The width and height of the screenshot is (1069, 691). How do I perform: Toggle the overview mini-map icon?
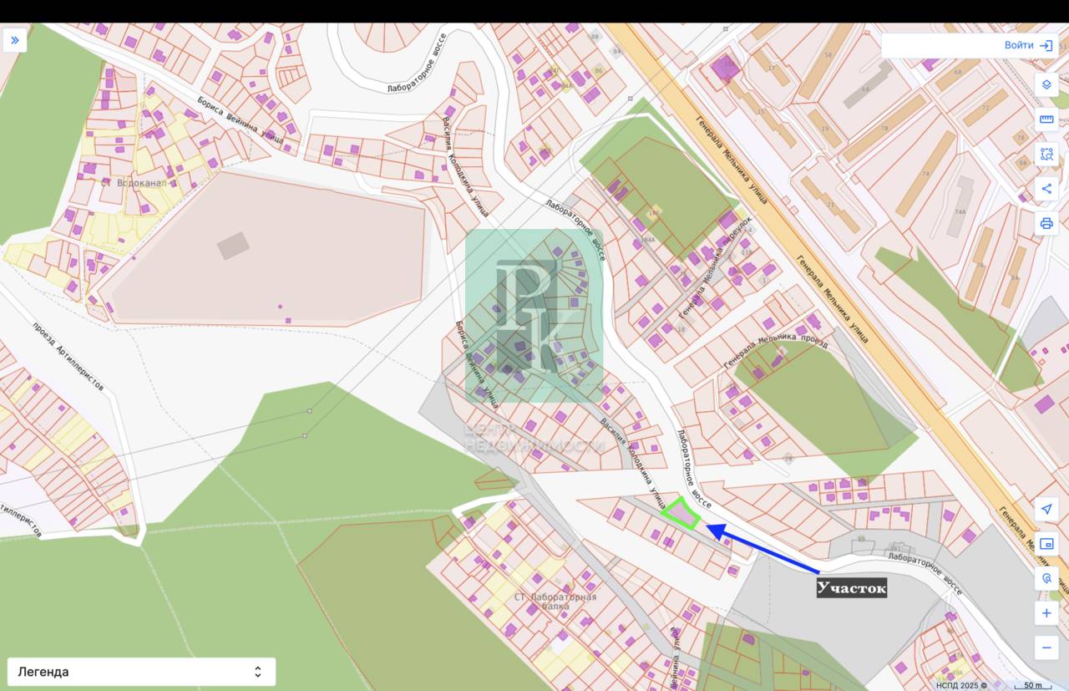point(1046,543)
